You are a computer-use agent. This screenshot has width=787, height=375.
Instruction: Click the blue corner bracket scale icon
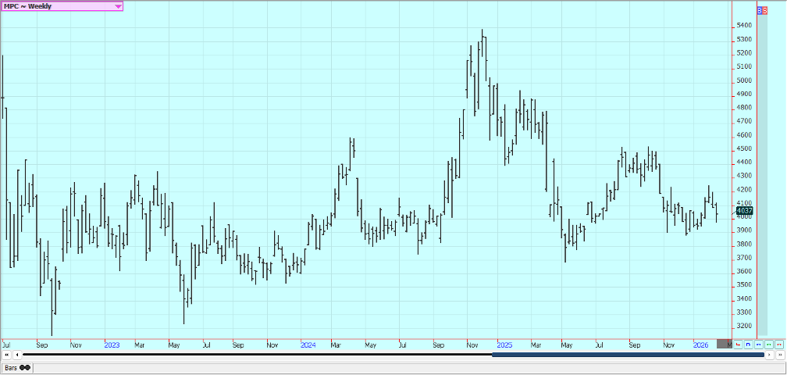pyautogui.click(x=748, y=344)
